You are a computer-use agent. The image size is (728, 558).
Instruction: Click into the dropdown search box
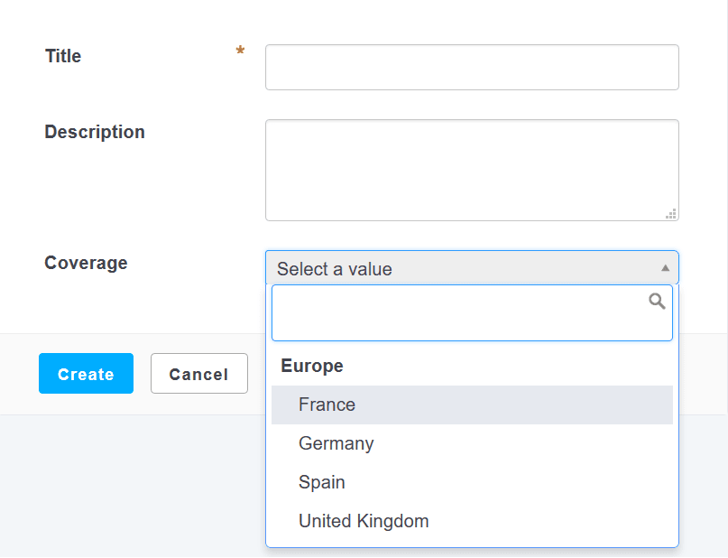(472, 312)
